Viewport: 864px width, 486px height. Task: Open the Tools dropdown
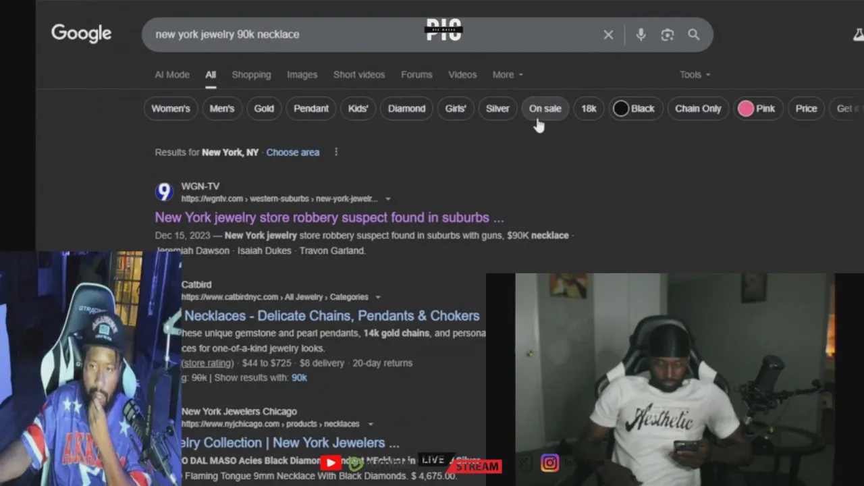pos(695,75)
